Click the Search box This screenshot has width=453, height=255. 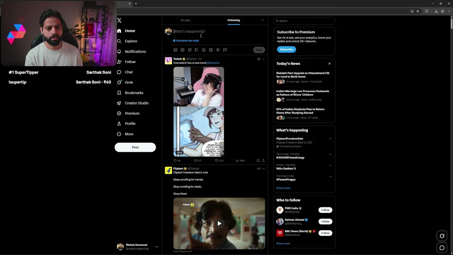click(x=304, y=21)
